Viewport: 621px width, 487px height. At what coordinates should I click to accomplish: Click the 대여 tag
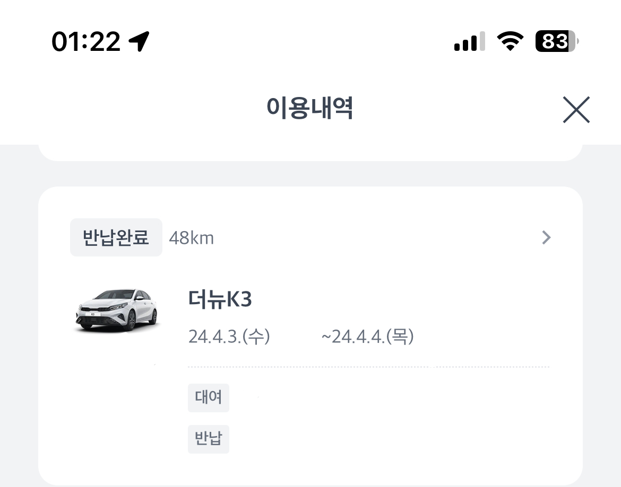click(208, 397)
